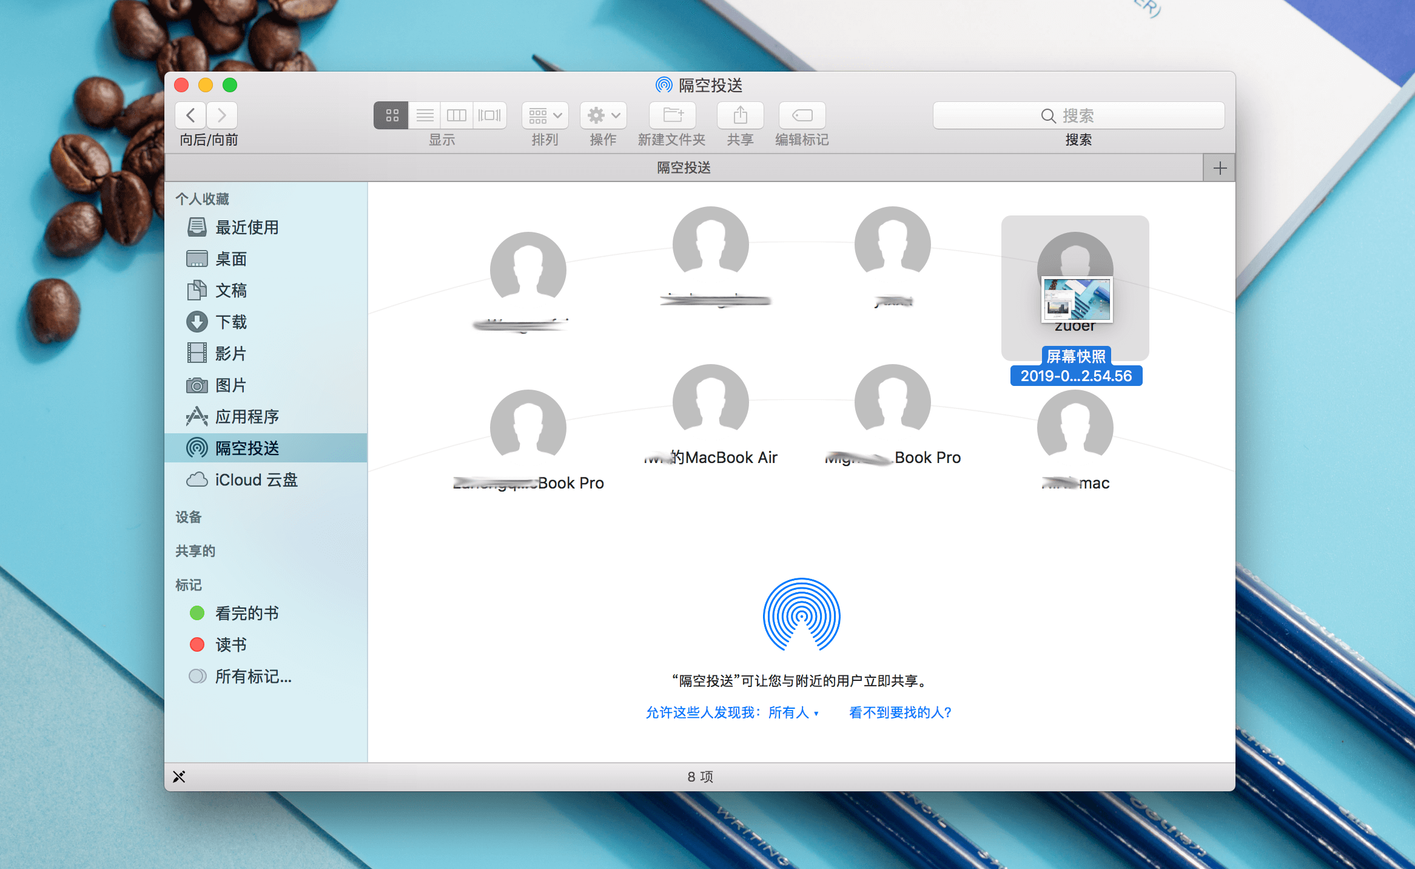The image size is (1415, 869).
Task: Select the zuoer AirDrop recipient
Action: click(1075, 287)
